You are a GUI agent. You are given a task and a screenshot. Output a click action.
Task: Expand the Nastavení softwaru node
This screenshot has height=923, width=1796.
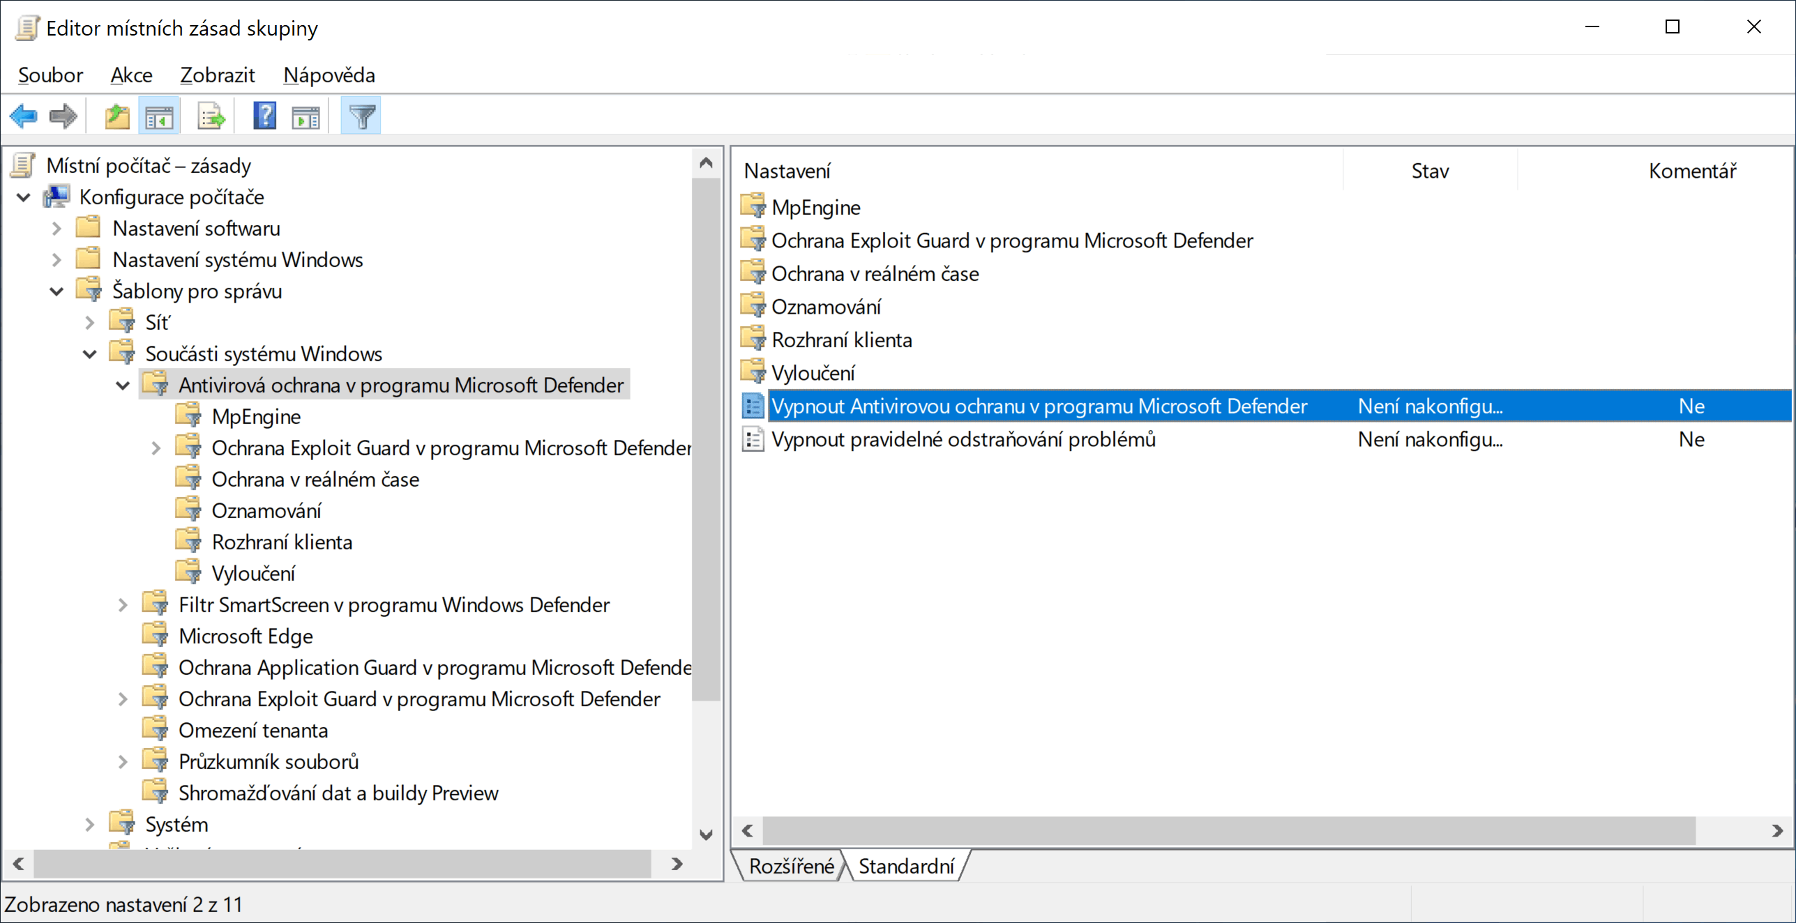(56, 229)
